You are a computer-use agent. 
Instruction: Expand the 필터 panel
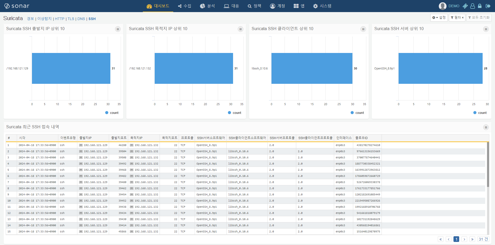coord(457,17)
